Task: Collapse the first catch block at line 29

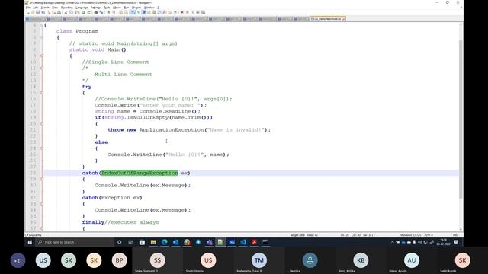Action: (42, 180)
